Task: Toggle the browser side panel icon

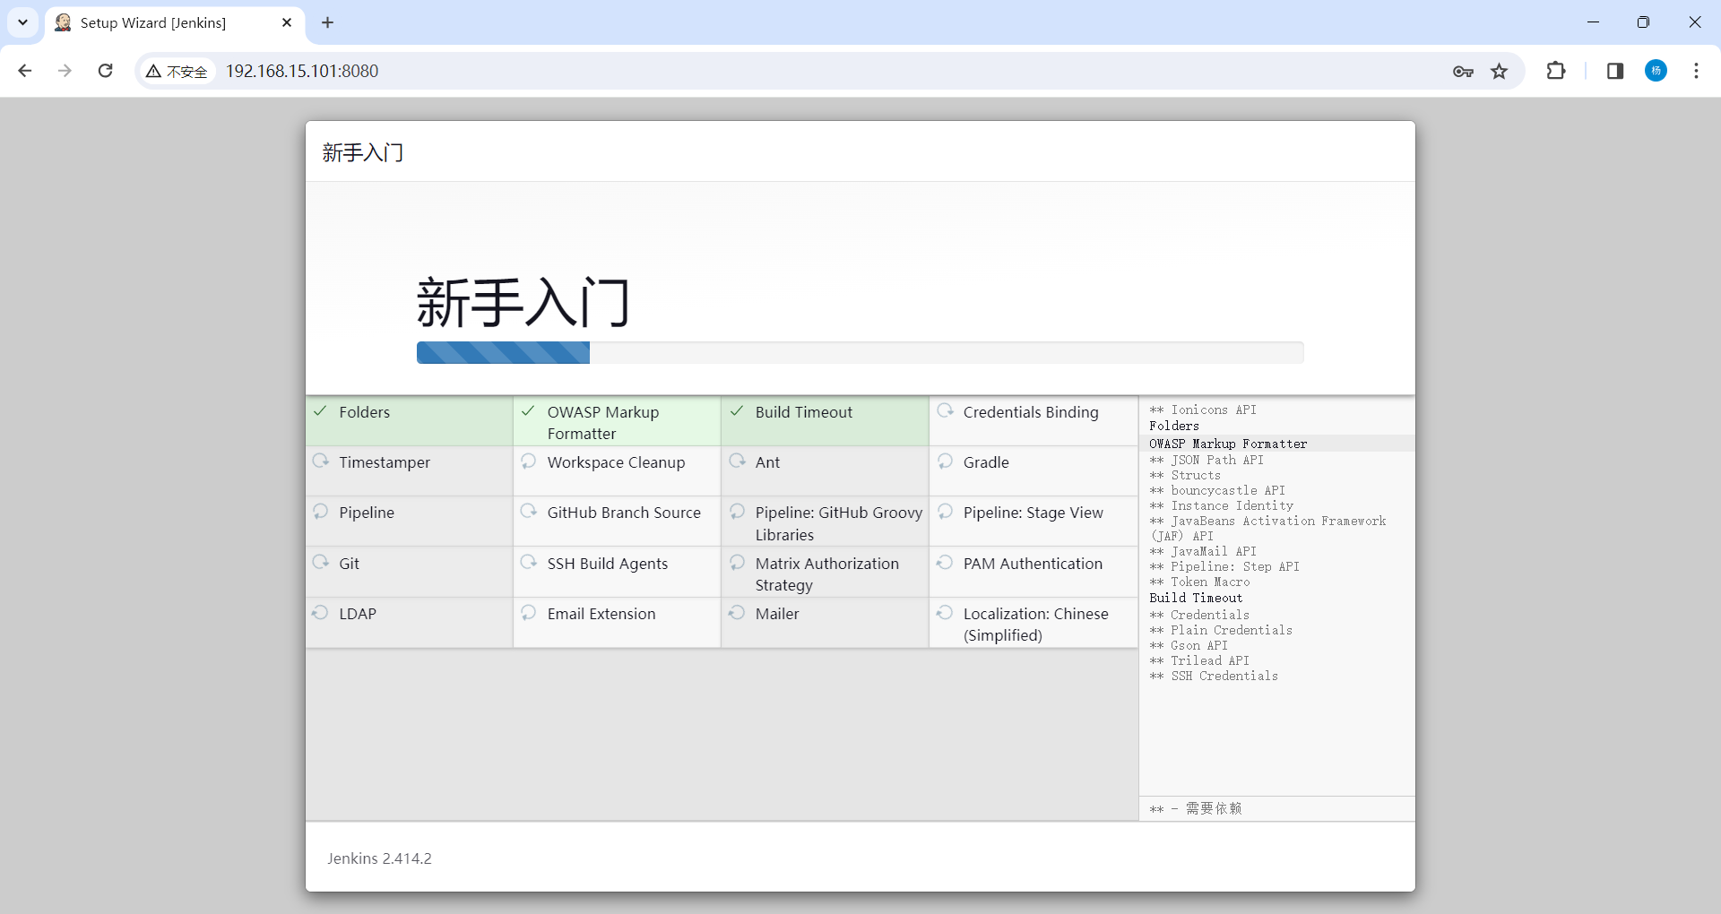Action: tap(1615, 71)
